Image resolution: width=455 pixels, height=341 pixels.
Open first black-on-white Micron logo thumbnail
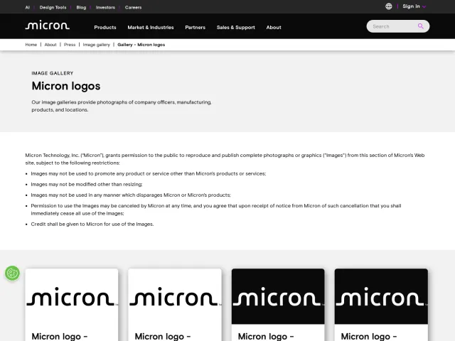tap(72, 296)
